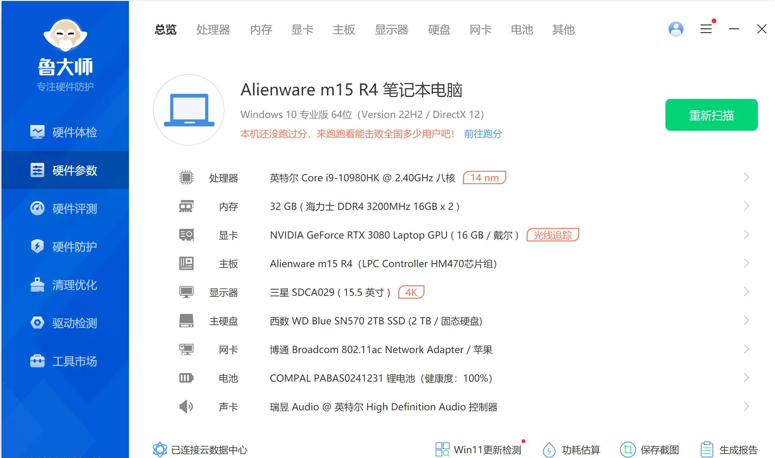The height and width of the screenshot is (458, 775).
Task: Switch to the 处理器 tab
Action: (213, 30)
